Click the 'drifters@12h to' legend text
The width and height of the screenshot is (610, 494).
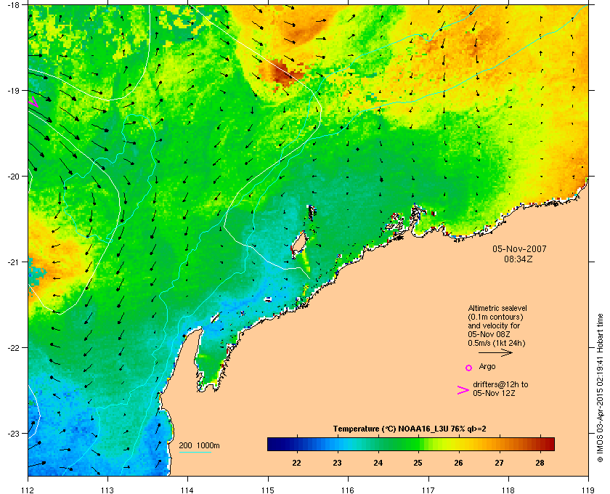pyautogui.click(x=500, y=384)
